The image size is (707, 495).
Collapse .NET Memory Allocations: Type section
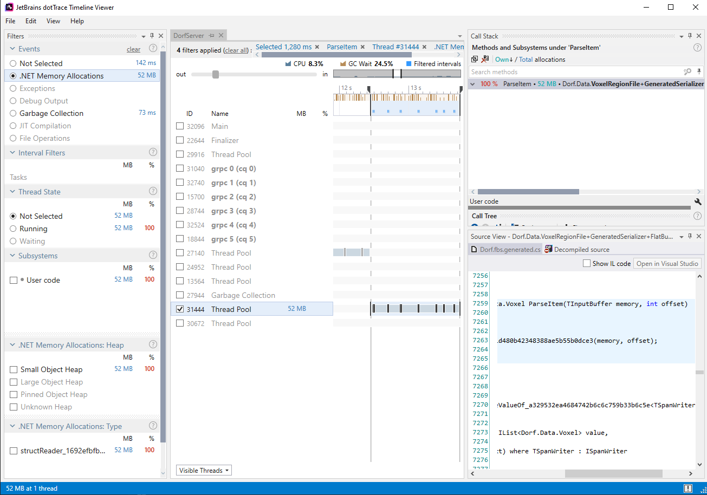pyautogui.click(x=12, y=426)
